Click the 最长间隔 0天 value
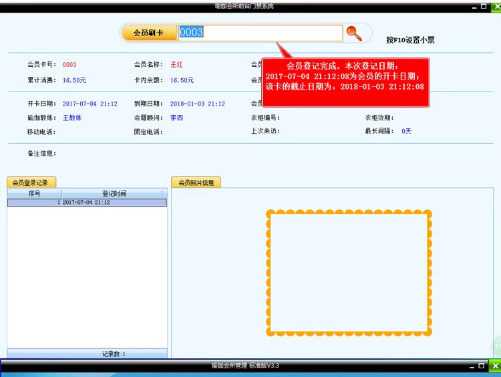501x377 pixels. [x=406, y=131]
